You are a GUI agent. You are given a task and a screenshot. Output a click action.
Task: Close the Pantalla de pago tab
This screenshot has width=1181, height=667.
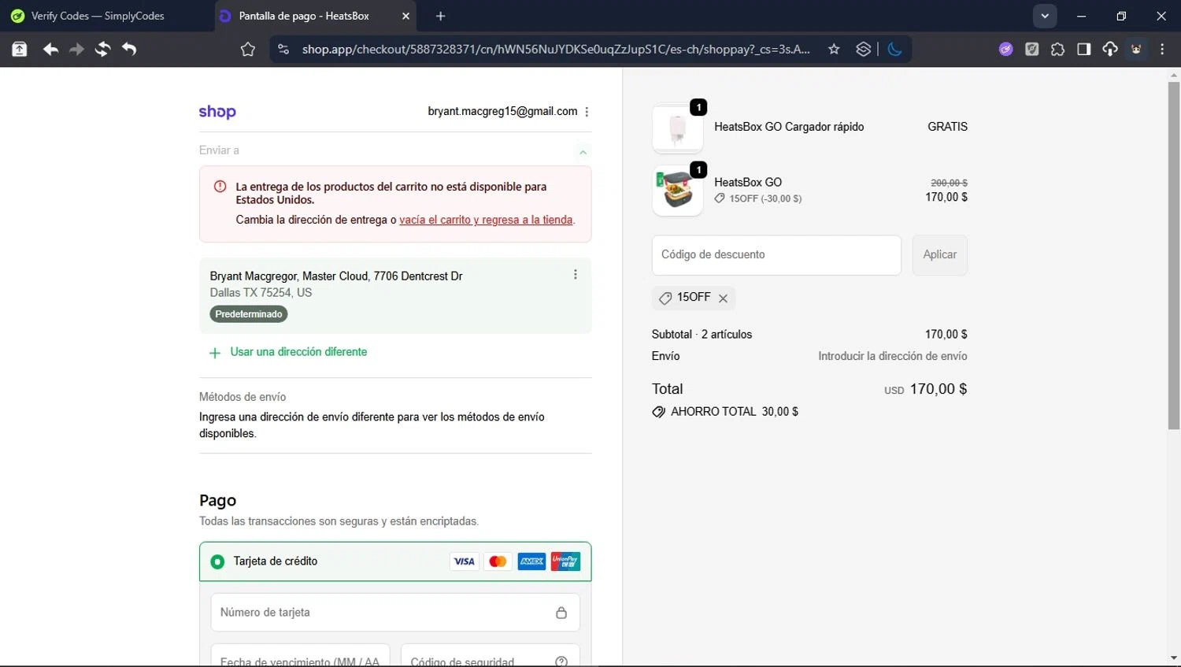click(x=405, y=16)
